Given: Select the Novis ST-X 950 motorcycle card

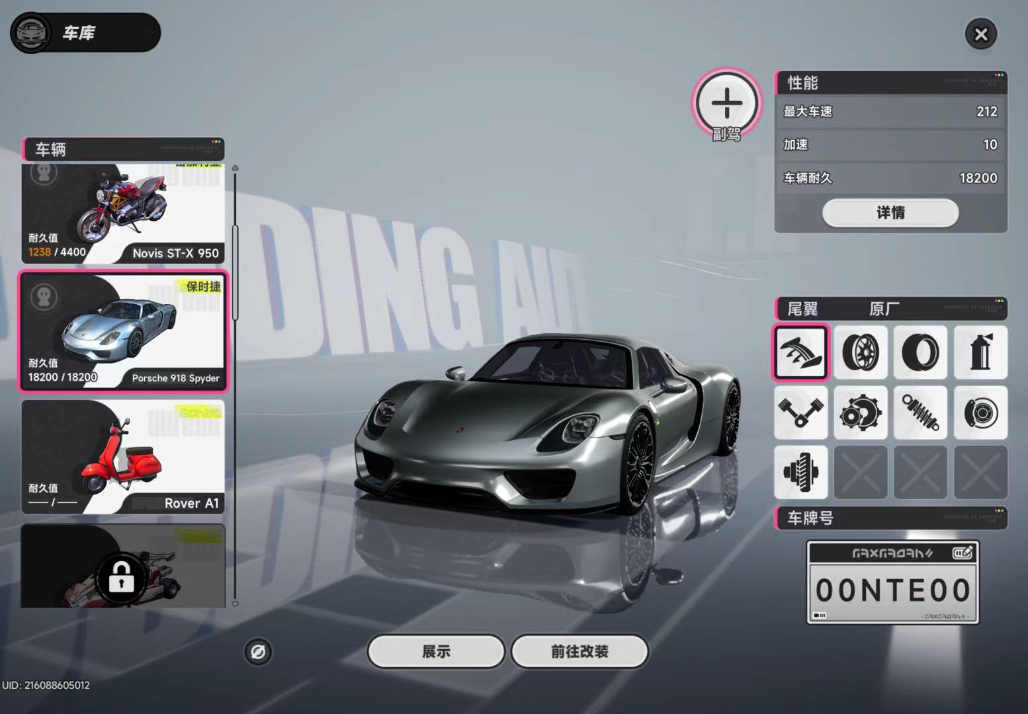Looking at the screenshot, I should 123,214.
